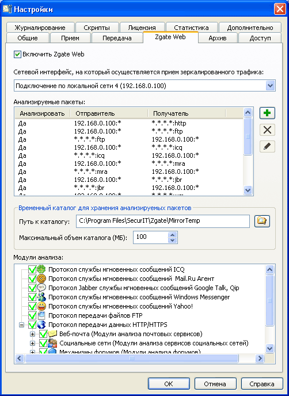This screenshot has height=396, width=289.
Task: Open the Дополнительно tab
Action: (250, 28)
